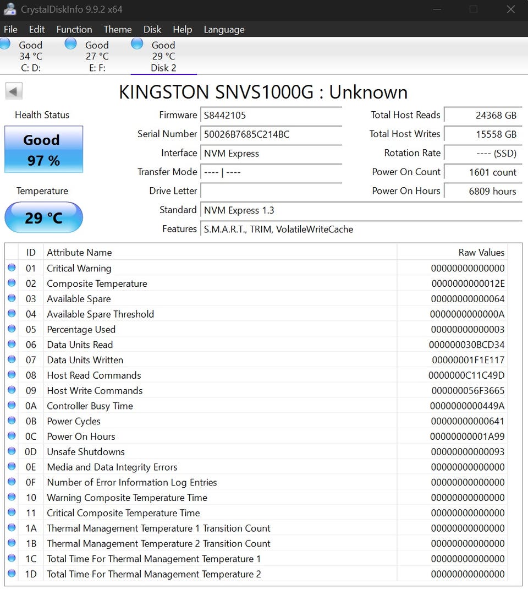528x589 pixels.
Task: Click the previous disk arrow button
Action: coord(14,91)
